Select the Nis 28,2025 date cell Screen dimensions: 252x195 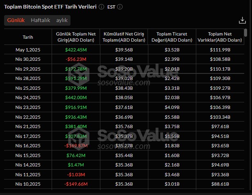tap(28, 78)
